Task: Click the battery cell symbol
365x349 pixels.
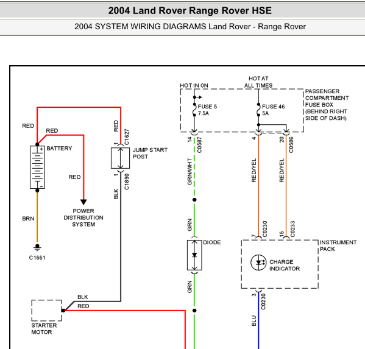Action: pos(37,167)
